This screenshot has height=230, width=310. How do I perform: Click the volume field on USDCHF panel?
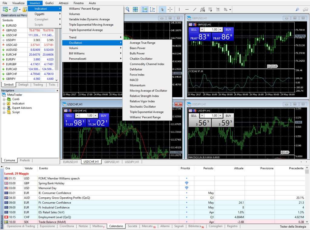tap(86, 116)
